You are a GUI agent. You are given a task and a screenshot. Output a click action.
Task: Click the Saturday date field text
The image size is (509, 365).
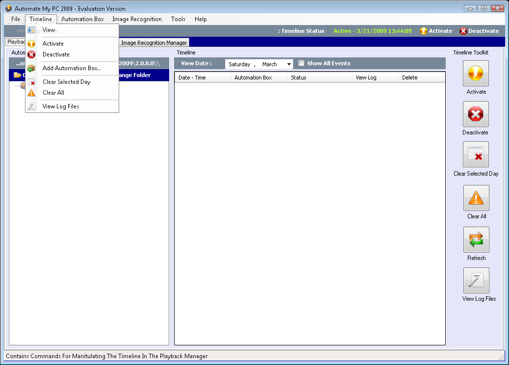point(239,64)
